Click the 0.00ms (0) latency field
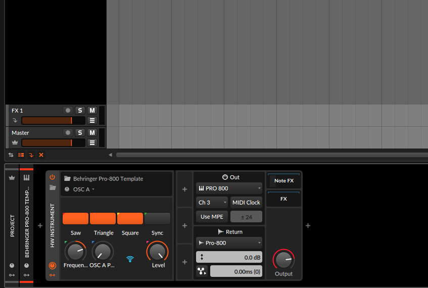This screenshot has width=428, height=288. click(236, 271)
